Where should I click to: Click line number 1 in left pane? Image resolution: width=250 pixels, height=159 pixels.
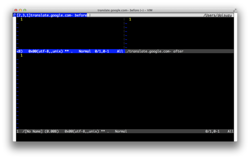coord(22,19)
